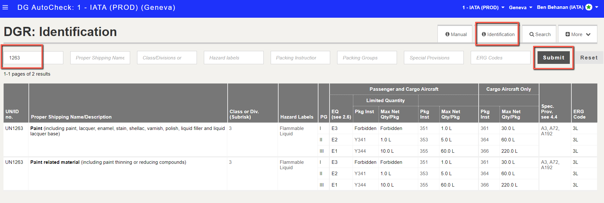Screen dimensions: 604x203
Task: Click the ERG Codes filter field
Action: coord(501,58)
